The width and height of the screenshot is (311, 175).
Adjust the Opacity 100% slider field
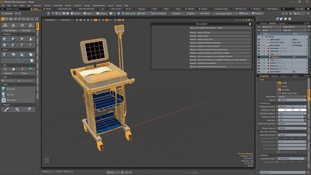(x=292, y=100)
